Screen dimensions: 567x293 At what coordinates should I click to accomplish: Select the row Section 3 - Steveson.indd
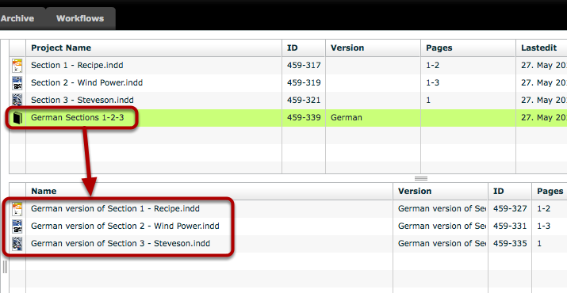click(x=288, y=100)
